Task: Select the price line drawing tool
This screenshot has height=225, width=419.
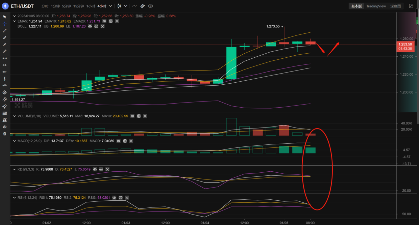Action: point(5,86)
